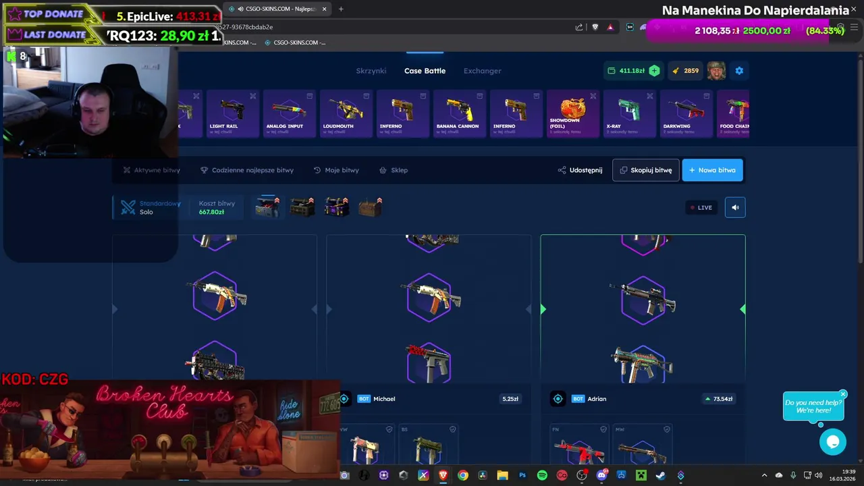Select the FOOD CHAIN drop card
Viewport: 864px width, 486px height.
(733, 113)
